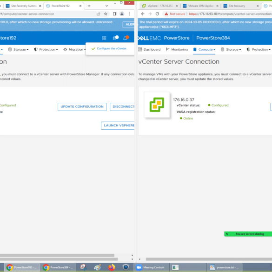The height and width of the screenshot is (272, 272).
Task: Click the vCenter server icon for 176.16.0.37
Action: 157,105
